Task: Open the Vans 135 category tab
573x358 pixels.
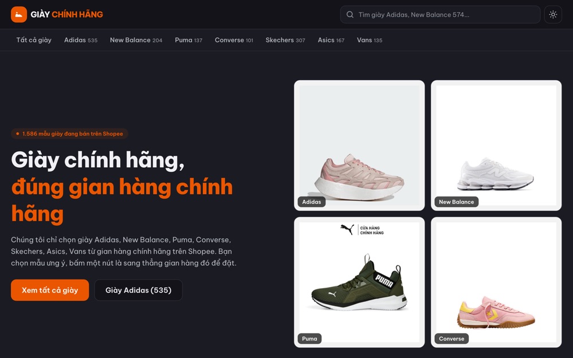Action: coord(370,40)
